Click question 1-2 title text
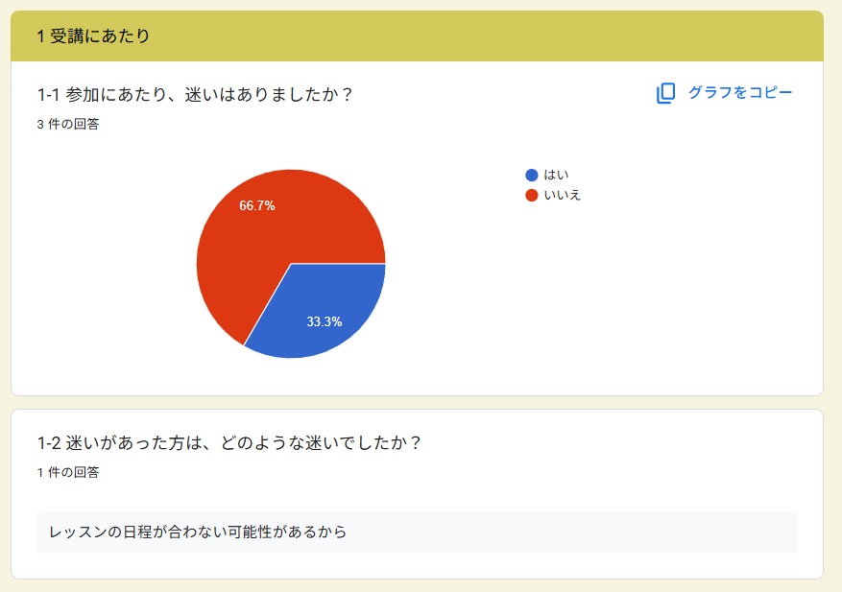Viewport: 842px width, 592px height. pyautogui.click(x=229, y=442)
